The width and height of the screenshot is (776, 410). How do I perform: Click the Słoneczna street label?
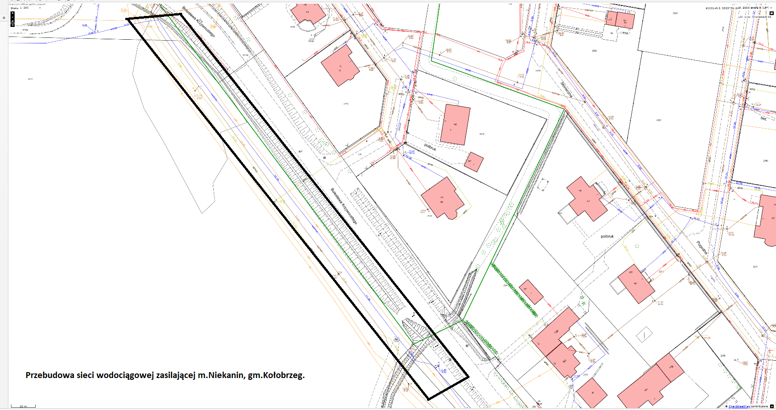click(566, 89)
